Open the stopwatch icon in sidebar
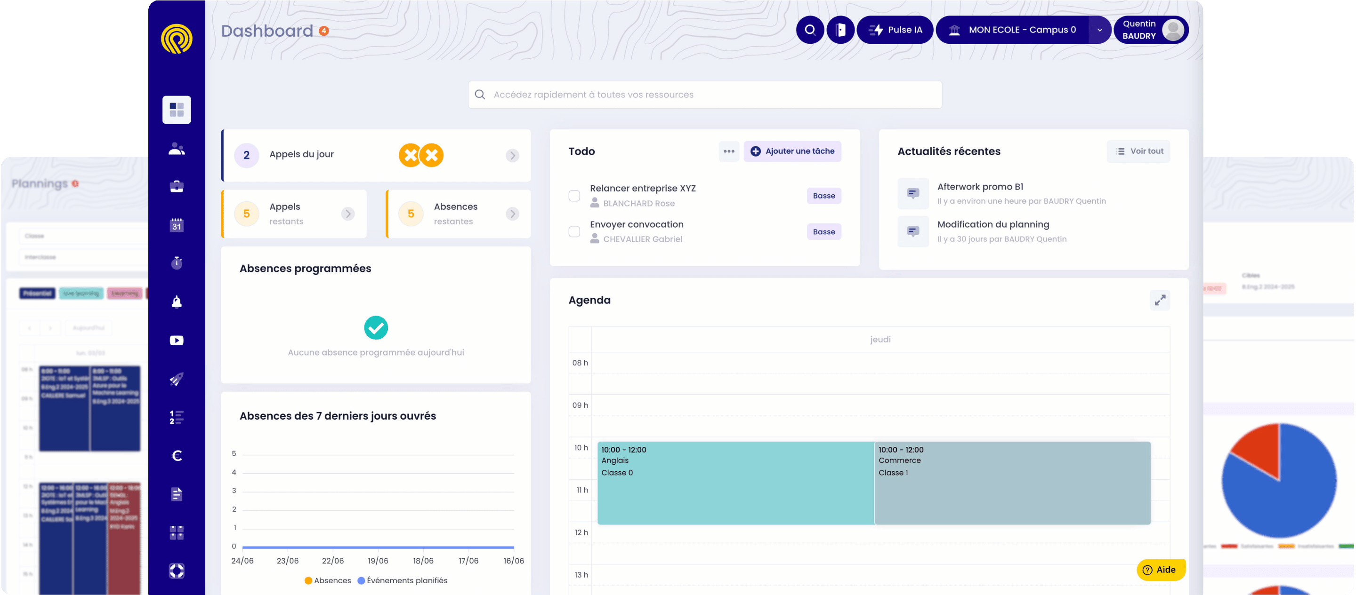The height and width of the screenshot is (595, 1356). point(177,263)
